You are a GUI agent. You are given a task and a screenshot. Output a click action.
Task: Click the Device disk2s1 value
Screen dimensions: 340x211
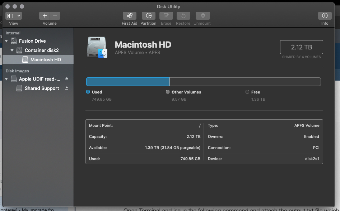(312, 159)
